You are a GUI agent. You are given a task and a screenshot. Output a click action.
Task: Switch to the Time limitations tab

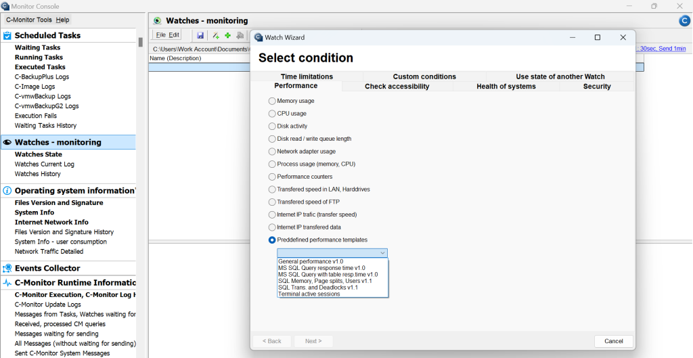pyautogui.click(x=307, y=76)
